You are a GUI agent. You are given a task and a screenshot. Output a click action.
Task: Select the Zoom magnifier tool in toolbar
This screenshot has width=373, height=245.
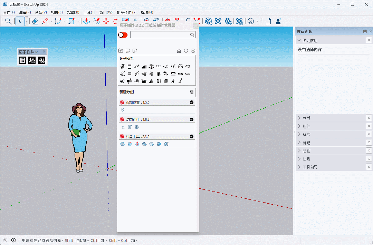[8, 21]
